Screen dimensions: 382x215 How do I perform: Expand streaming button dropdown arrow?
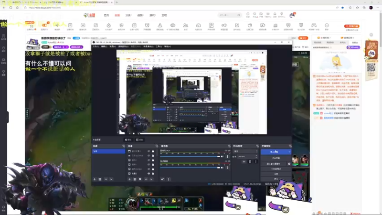289,152
